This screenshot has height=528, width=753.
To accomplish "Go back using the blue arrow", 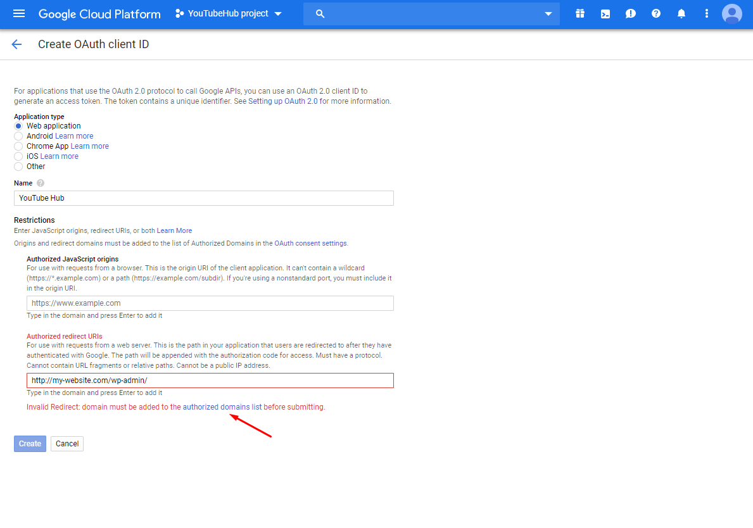I will (x=16, y=44).
